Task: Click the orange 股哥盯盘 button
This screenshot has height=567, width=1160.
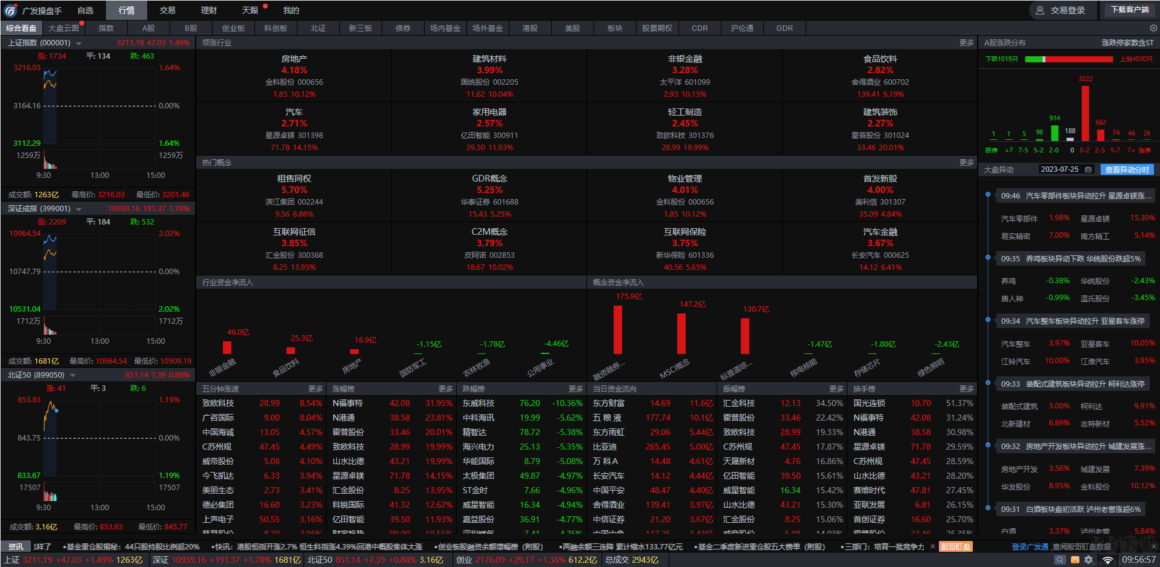Action: tap(956, 546)
